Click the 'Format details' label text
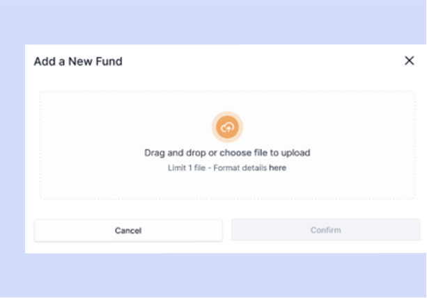Screen dimensions: 427x298 pos(240,167)
